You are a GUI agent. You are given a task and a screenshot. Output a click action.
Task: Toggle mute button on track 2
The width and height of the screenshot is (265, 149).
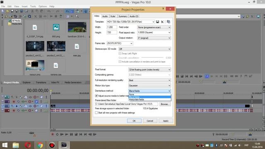(x=36, y=101)
